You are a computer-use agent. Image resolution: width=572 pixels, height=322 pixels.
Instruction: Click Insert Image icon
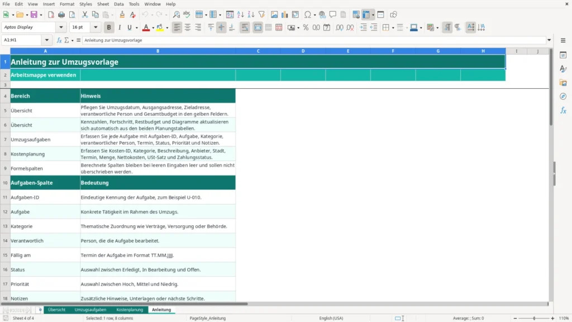point(274,15)
